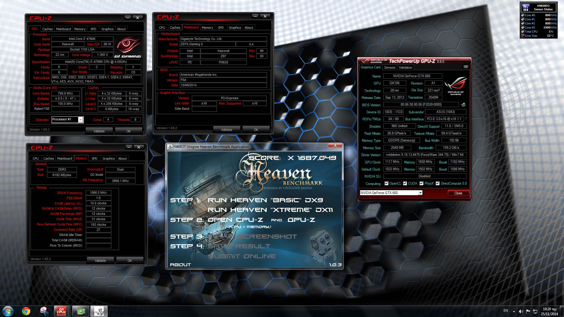Click the HWiNFO logo icon in the gadget

pyautogui.click(x=526, y=7)
